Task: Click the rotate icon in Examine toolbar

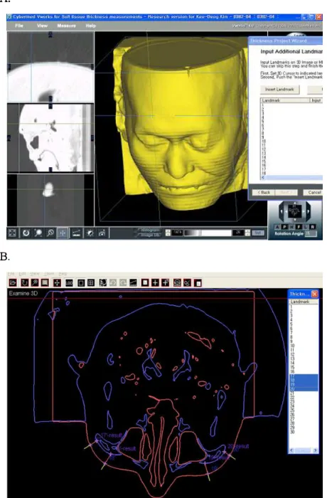Action: (x=24, y=282)
